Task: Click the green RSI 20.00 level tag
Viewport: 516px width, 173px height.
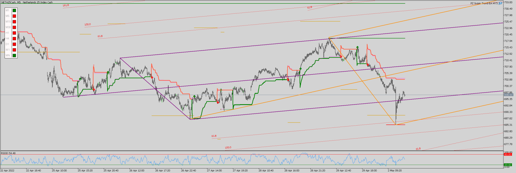Action: click(x=508, y=165)
